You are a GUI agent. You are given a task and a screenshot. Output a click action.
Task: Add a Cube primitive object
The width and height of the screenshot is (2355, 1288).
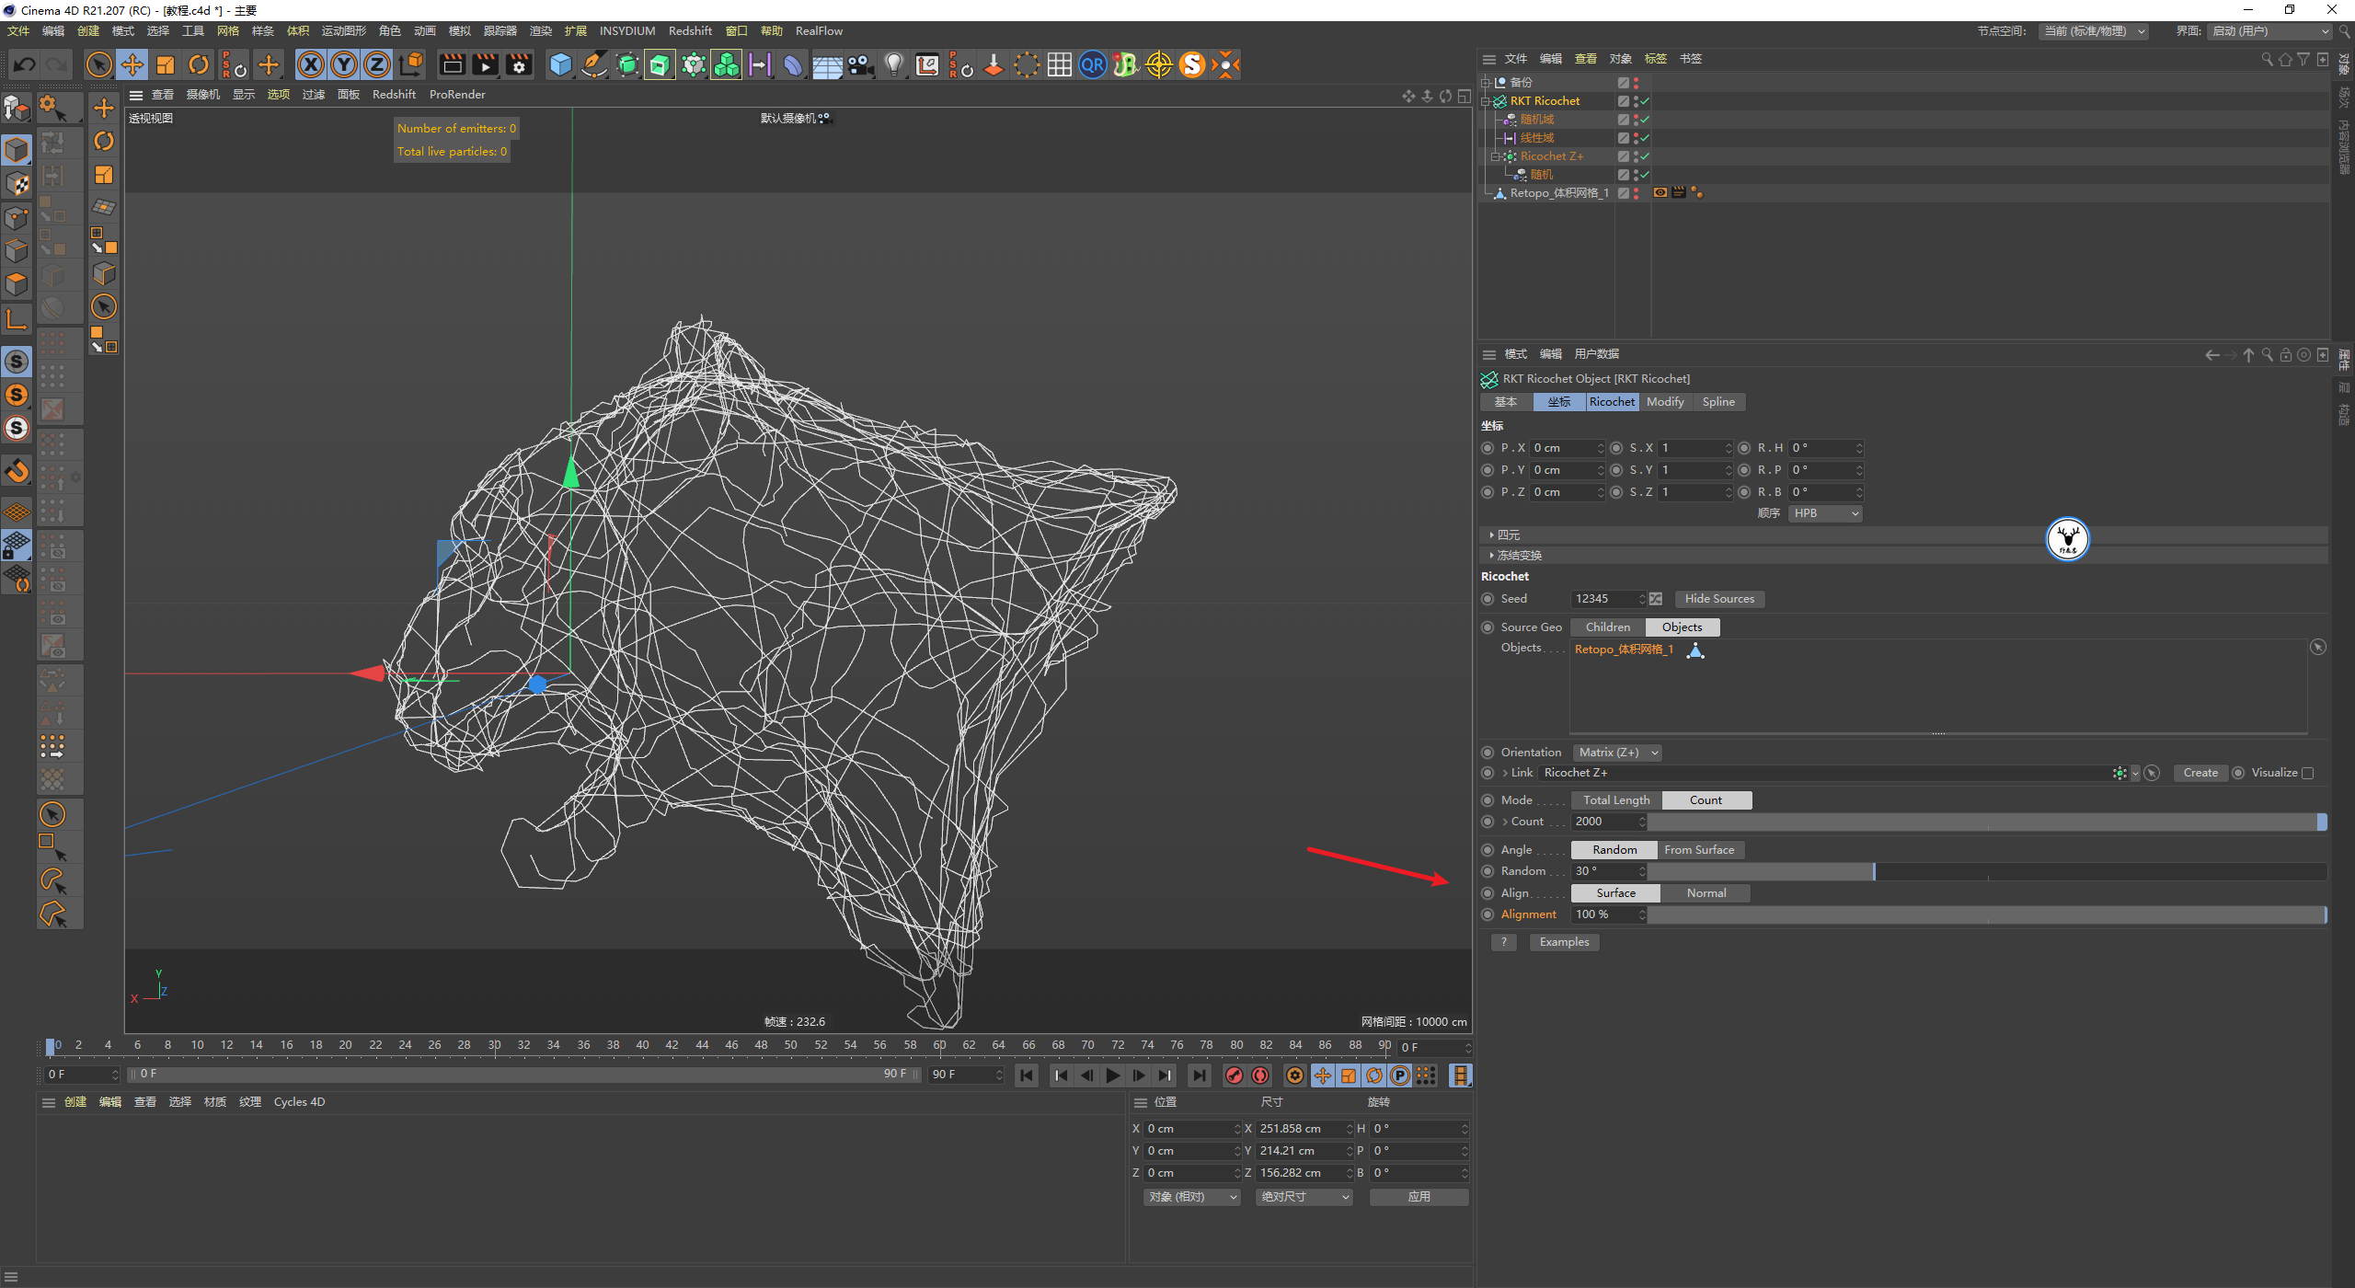tap(560, 64)
